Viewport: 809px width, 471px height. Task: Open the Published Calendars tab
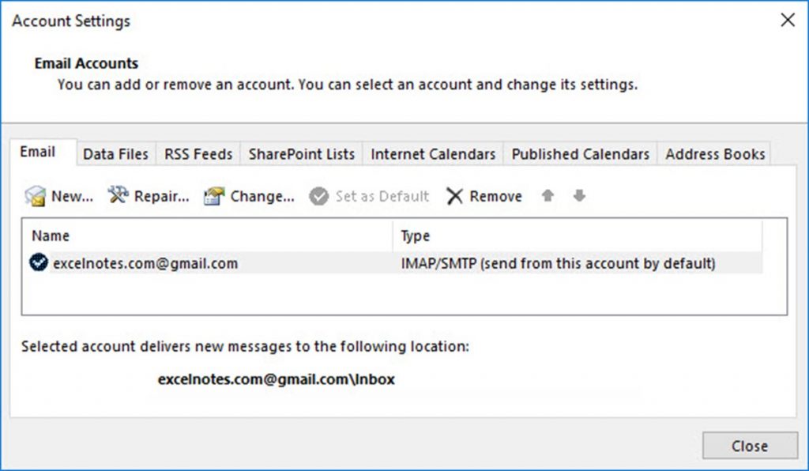[x=580, y=154]
